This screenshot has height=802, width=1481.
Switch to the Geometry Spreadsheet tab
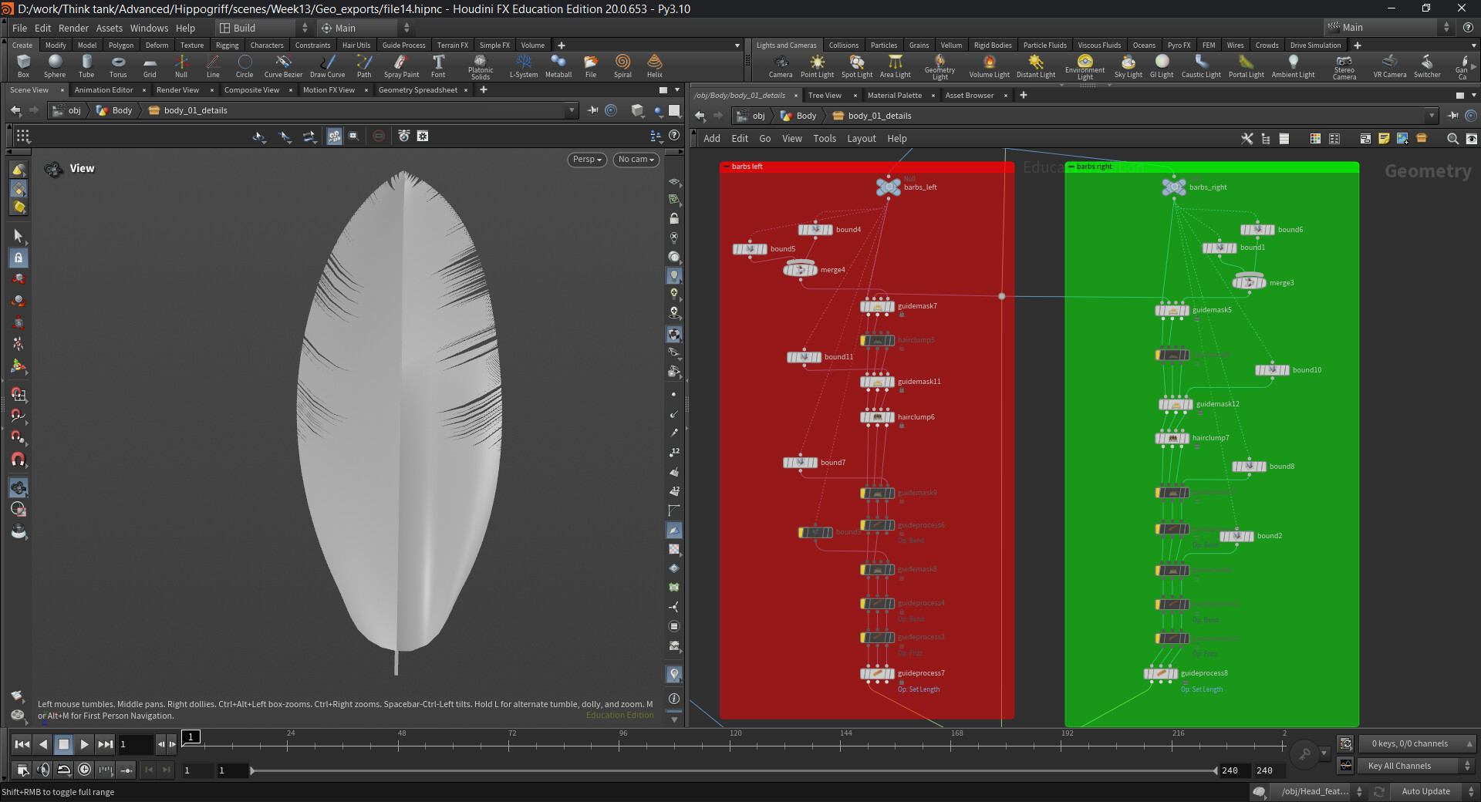click(417, 90)
